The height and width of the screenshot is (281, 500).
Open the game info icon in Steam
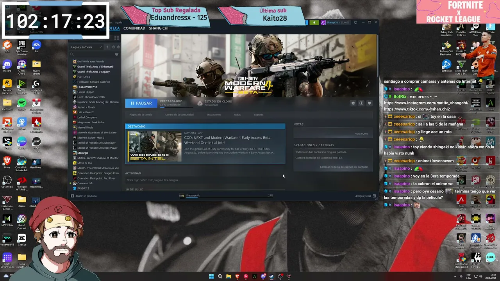[361, 103]
